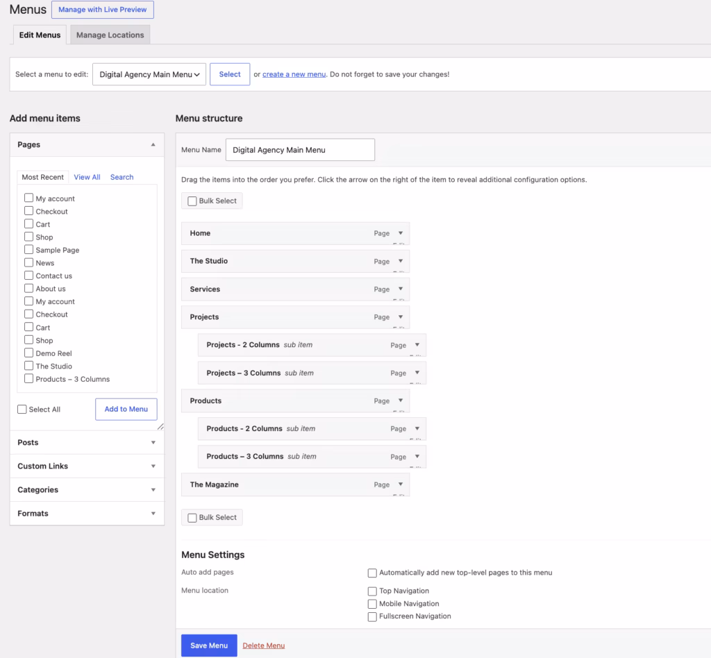Select the Services menu item bar
This screenshot has width=711, height=658.
pyautogui.click(x=296, y=289)
